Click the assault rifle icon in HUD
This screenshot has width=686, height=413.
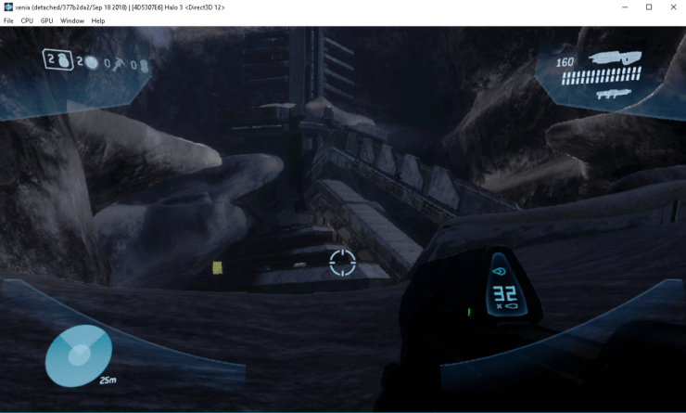coord(616,58)
